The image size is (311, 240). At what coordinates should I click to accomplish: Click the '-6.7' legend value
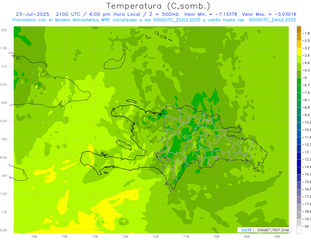307,85
